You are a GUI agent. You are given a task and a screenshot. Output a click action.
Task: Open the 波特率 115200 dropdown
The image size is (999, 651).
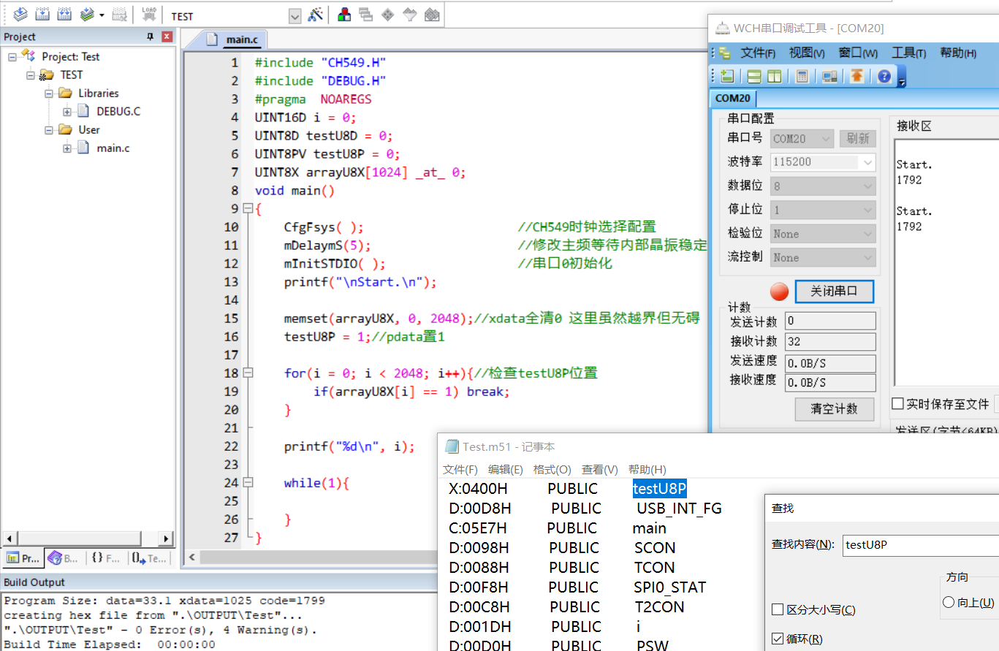tap(823, 162)
